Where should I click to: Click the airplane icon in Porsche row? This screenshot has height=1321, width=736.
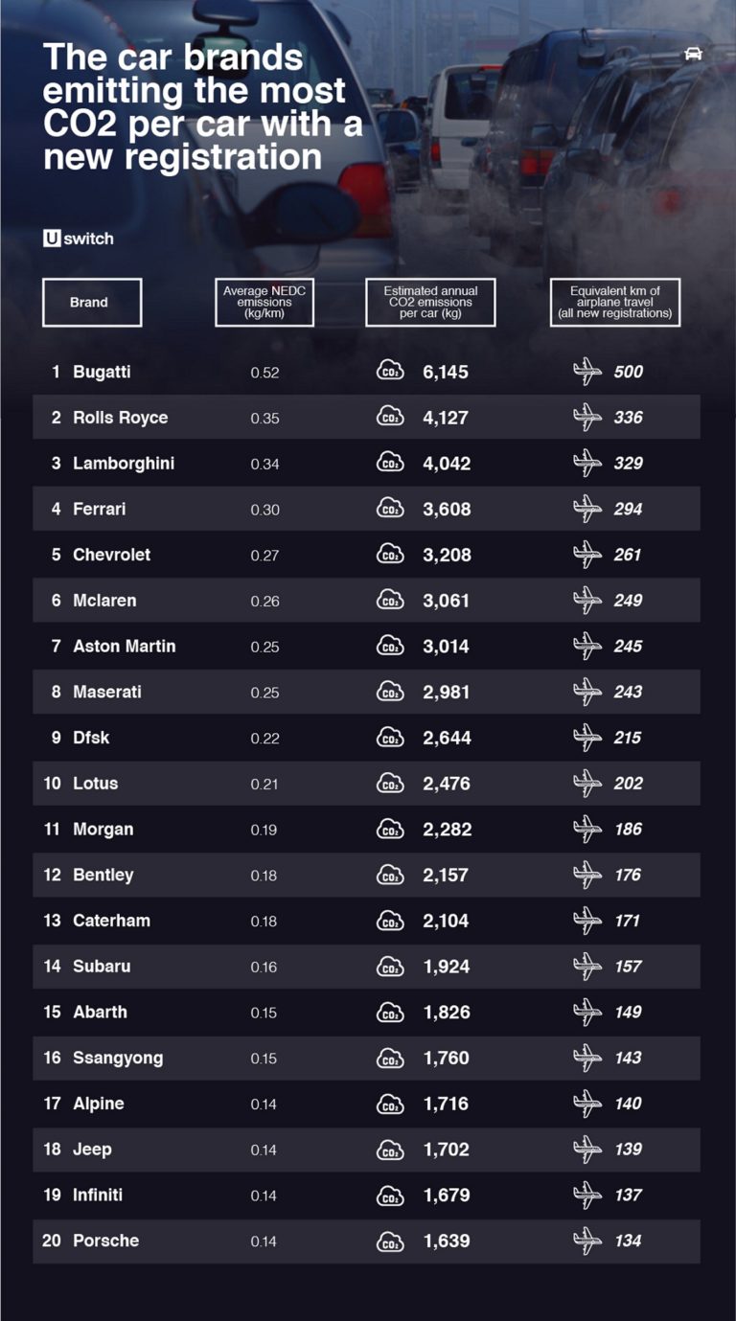(x=586, y=1241)
